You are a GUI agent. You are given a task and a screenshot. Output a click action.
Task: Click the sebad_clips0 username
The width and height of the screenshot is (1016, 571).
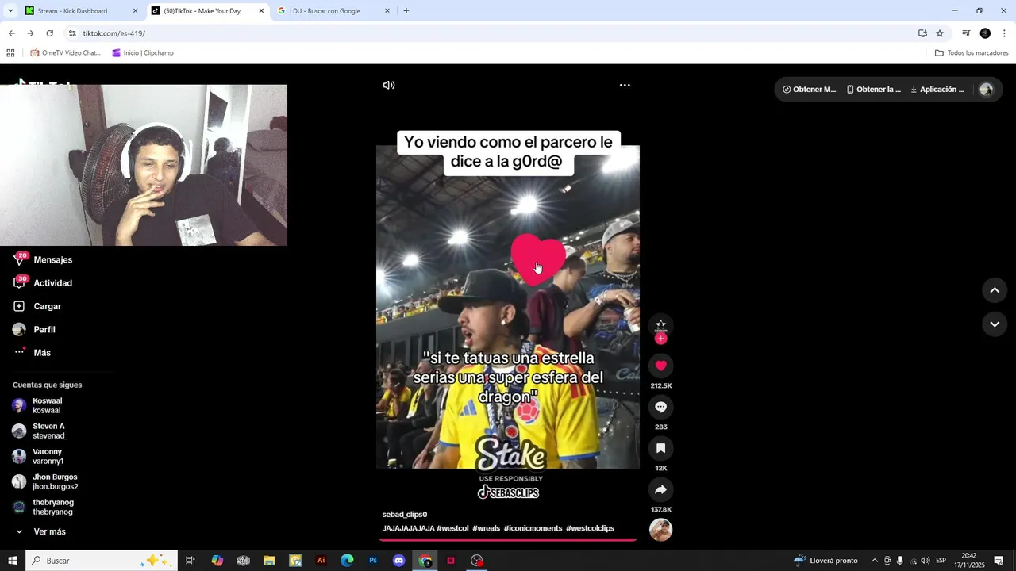pyautogui.click(x=405, y=515)
